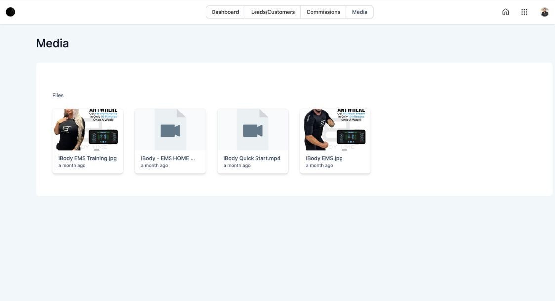Click the black circle logo
555x301 pixels.
(10, 12)
